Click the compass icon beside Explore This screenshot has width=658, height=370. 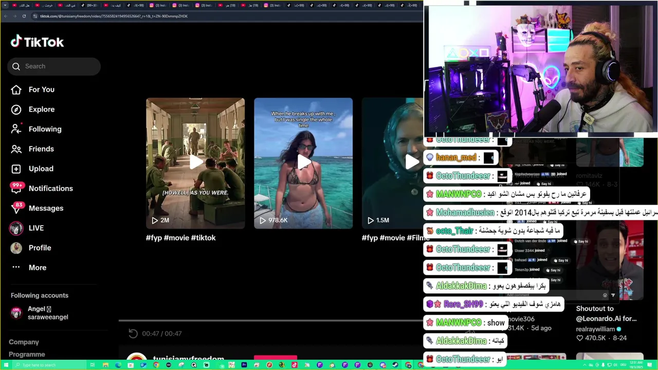16,109
